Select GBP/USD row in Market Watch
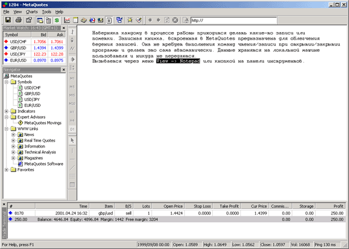 (34, 48)
